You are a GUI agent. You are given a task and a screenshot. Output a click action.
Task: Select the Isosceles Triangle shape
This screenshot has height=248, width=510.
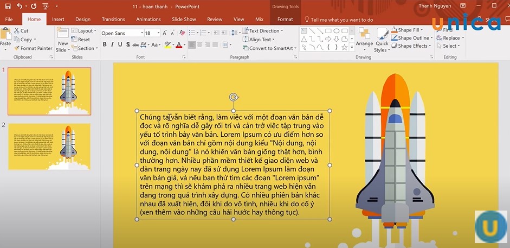(304, 39)
